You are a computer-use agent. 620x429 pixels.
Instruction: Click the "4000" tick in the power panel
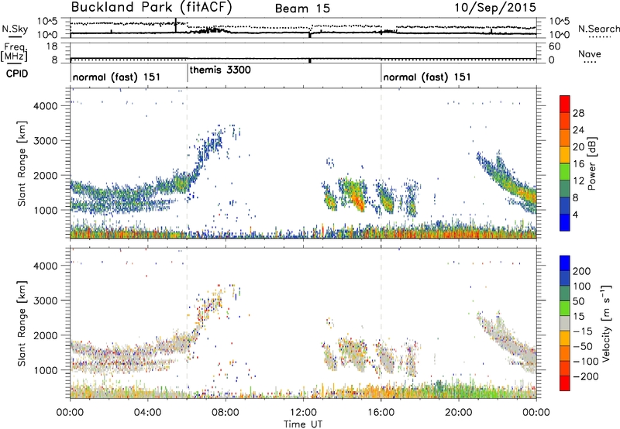[46, 106]
